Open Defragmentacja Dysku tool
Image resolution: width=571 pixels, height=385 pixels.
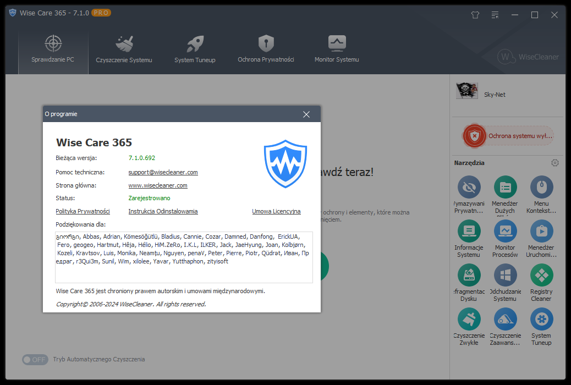pyautogui.click(x=469, y=283)
